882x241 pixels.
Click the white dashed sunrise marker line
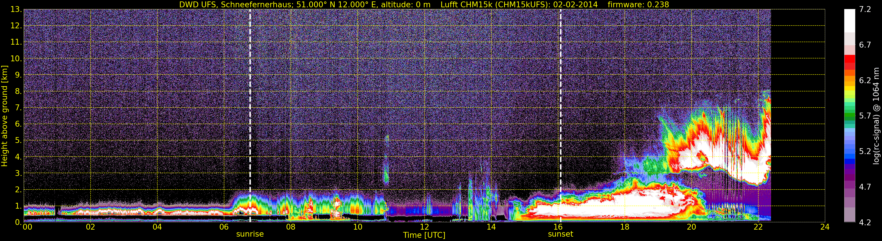pyautogui.click(x=250, y=116)
